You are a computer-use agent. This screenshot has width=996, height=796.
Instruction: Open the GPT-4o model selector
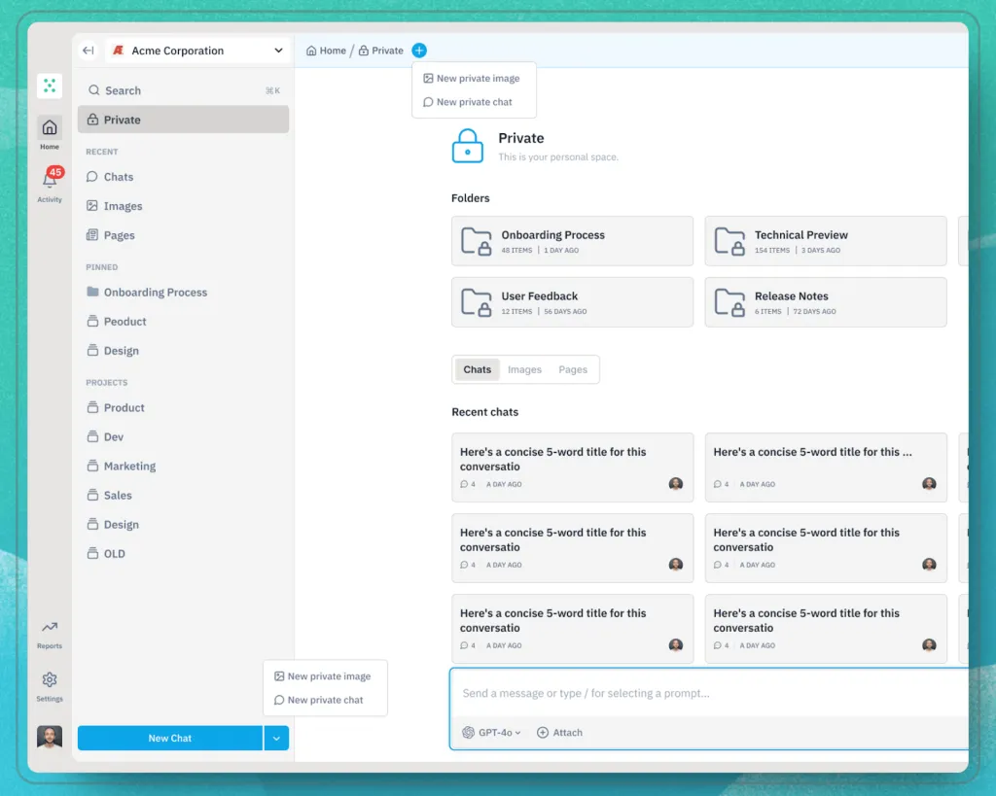tap(490, 732)
